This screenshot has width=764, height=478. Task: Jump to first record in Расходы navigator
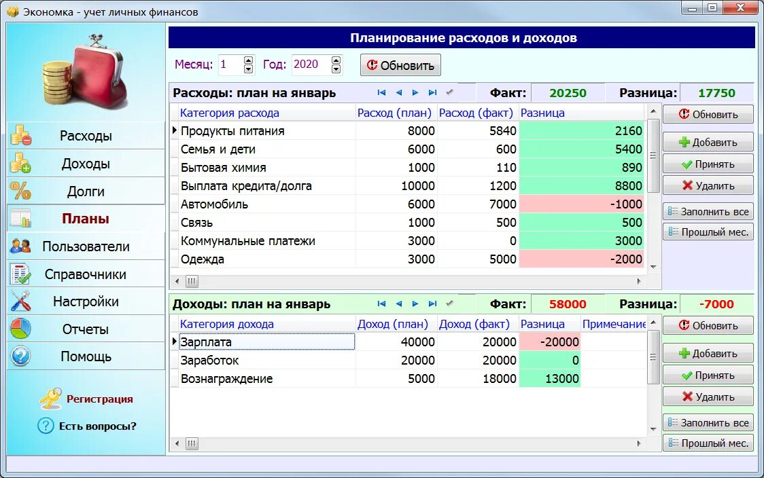point(381,92)
